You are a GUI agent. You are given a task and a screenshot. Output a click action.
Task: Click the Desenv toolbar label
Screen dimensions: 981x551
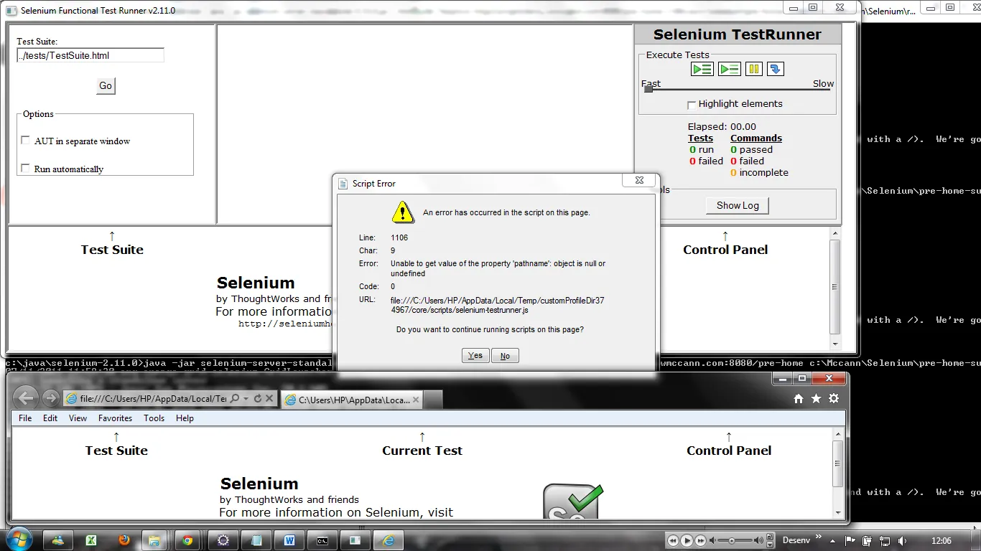pos(796,540)
